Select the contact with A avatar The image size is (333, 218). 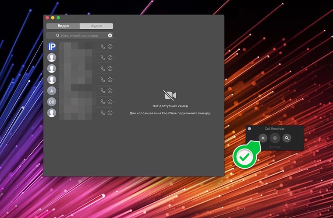52,91
